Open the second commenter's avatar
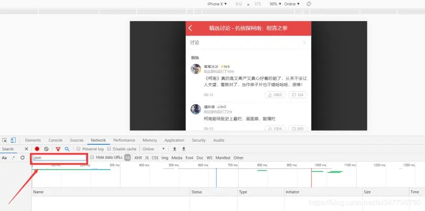The image size is (425, 211). [x=196, y=109]
